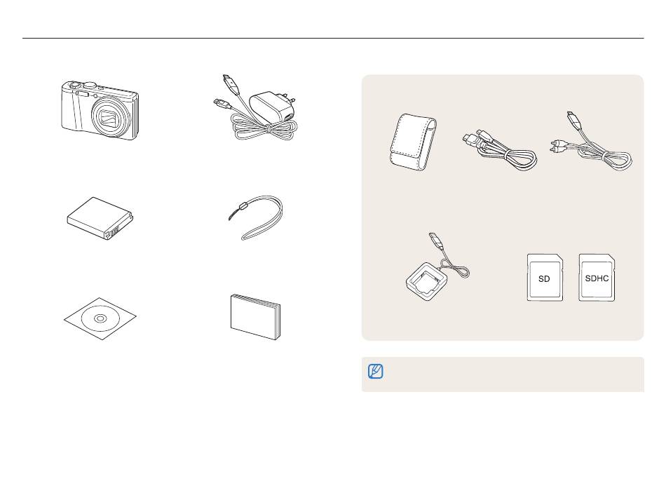The image size is (666, 493).
Task: Click the SD memory card
Action: click(x=545, y=278)
